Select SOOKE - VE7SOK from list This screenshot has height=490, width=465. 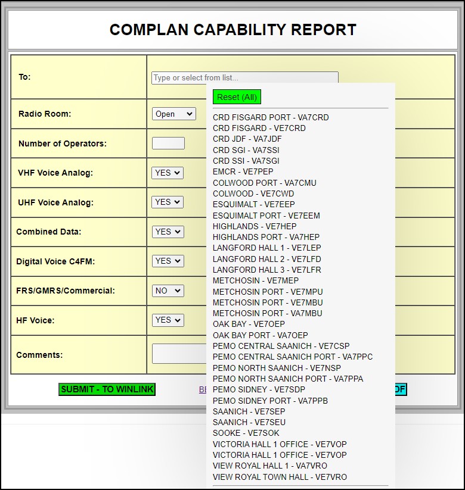coord(246,433)
